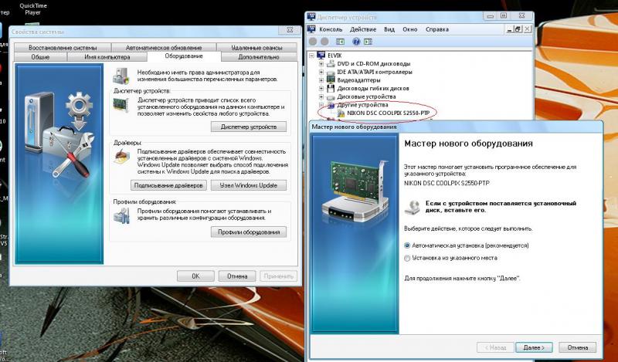Close the Свойства системы window
The image size is (618, 362).
point(290,29)
